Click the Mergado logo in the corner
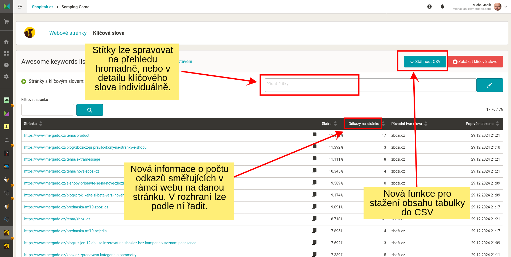 click(x=7, y=6)
